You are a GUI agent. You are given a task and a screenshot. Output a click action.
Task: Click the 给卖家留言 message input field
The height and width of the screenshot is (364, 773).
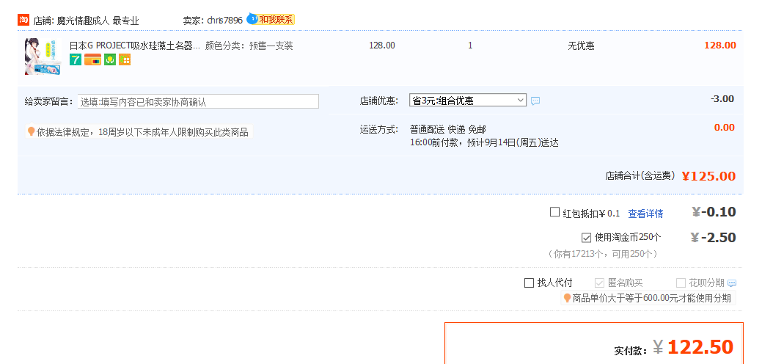tap(198, 101)
